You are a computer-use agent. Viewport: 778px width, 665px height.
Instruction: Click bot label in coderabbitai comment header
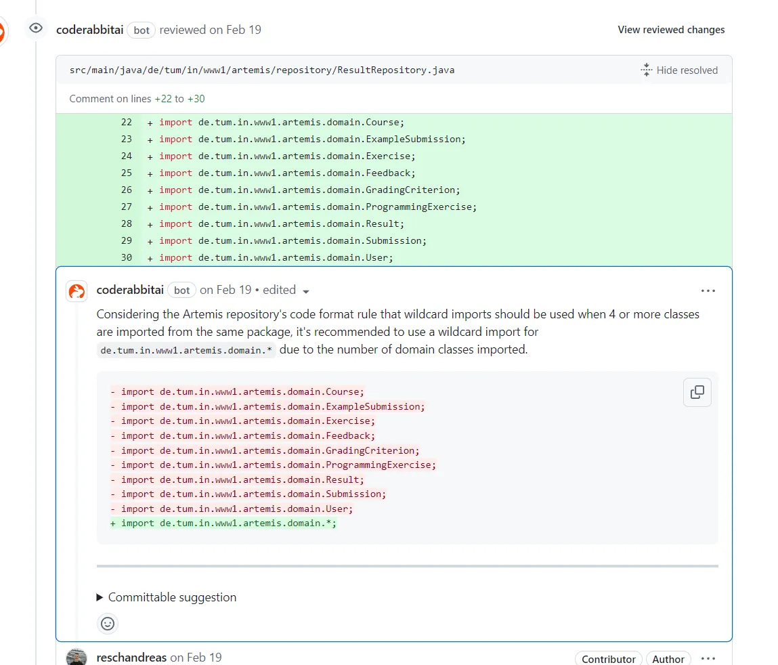point(181,291)
